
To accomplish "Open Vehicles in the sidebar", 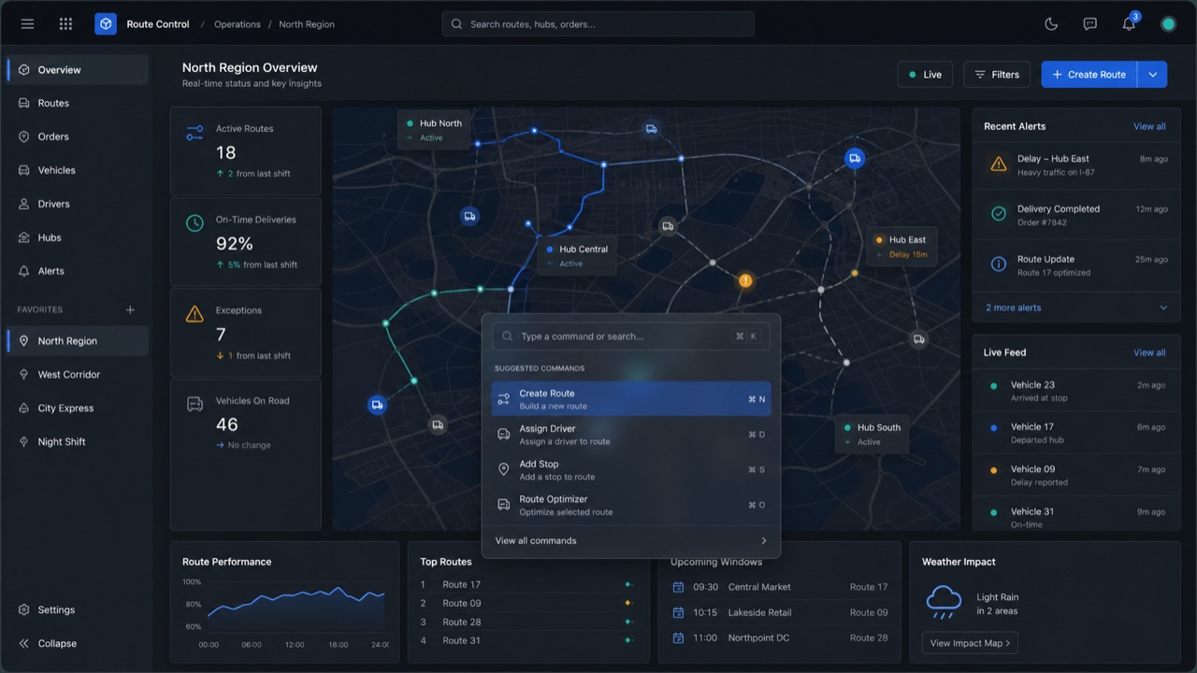I will coord(77,170).
